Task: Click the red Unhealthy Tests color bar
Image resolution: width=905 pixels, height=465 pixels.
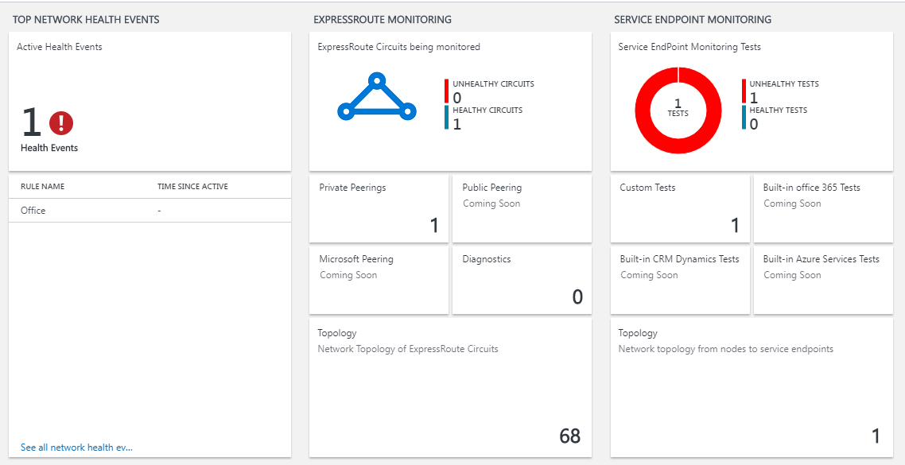Action: coord(744,91)
